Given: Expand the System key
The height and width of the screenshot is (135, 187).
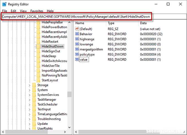Looking at the screenshot, I should click(x=29, y=90).
